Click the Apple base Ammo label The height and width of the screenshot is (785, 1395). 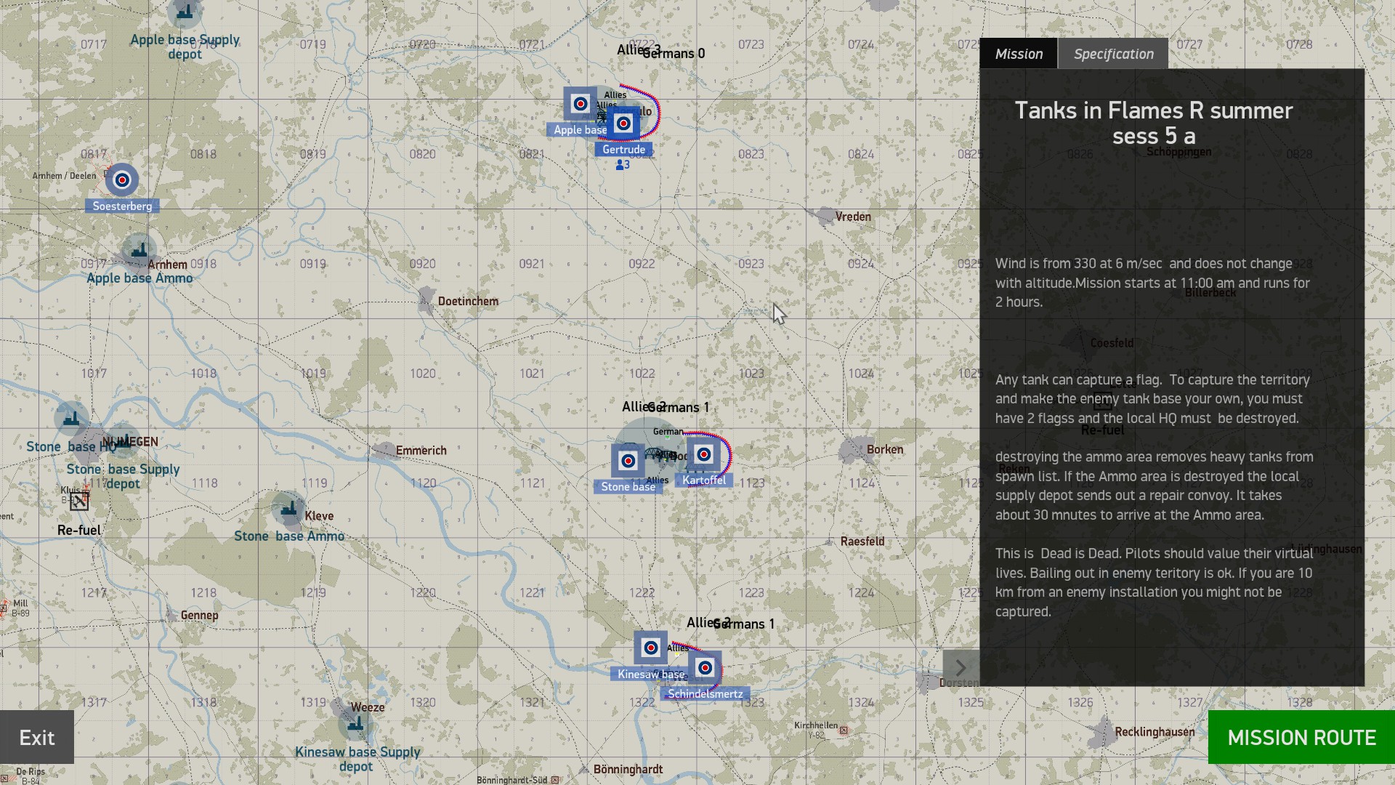click(139, 278)
